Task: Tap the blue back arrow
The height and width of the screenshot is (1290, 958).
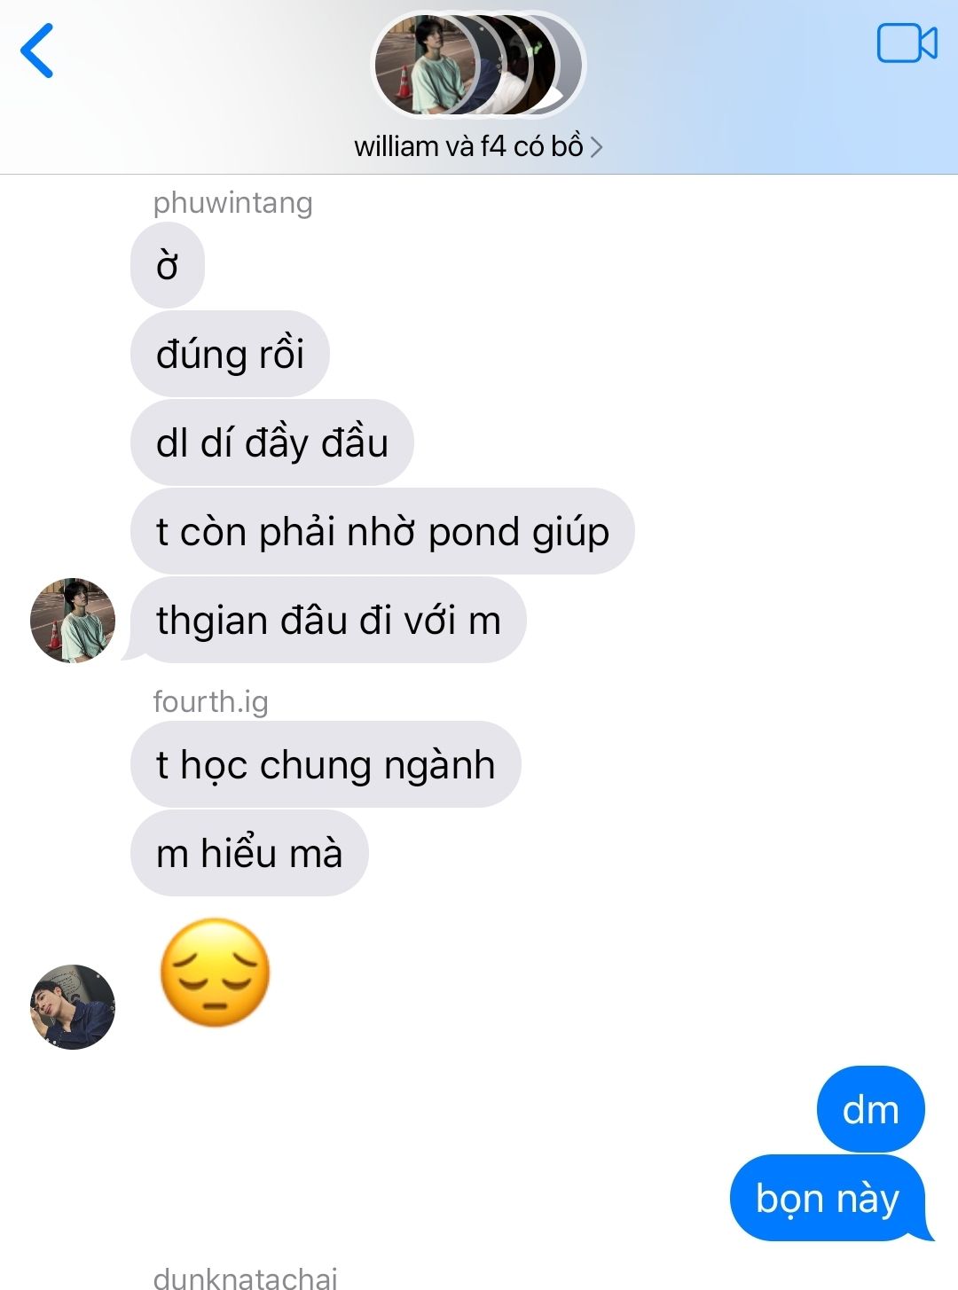Action: (x=37, y=51)
